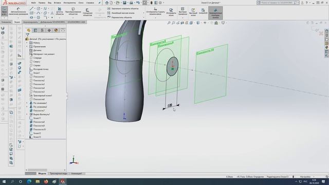
Task: Click the Rapid Sketch icon
Action: [193, 12]
